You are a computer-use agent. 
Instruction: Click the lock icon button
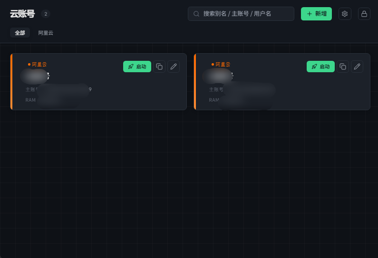coord(364,14)
